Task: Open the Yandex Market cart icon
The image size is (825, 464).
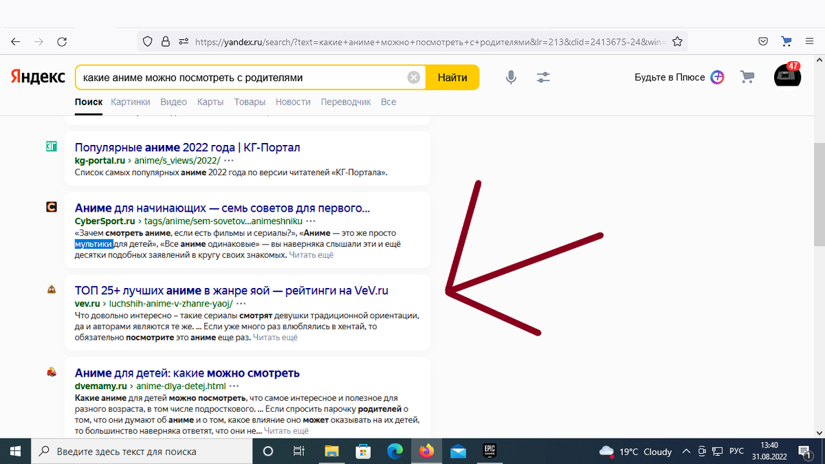Action: (747, 77)
